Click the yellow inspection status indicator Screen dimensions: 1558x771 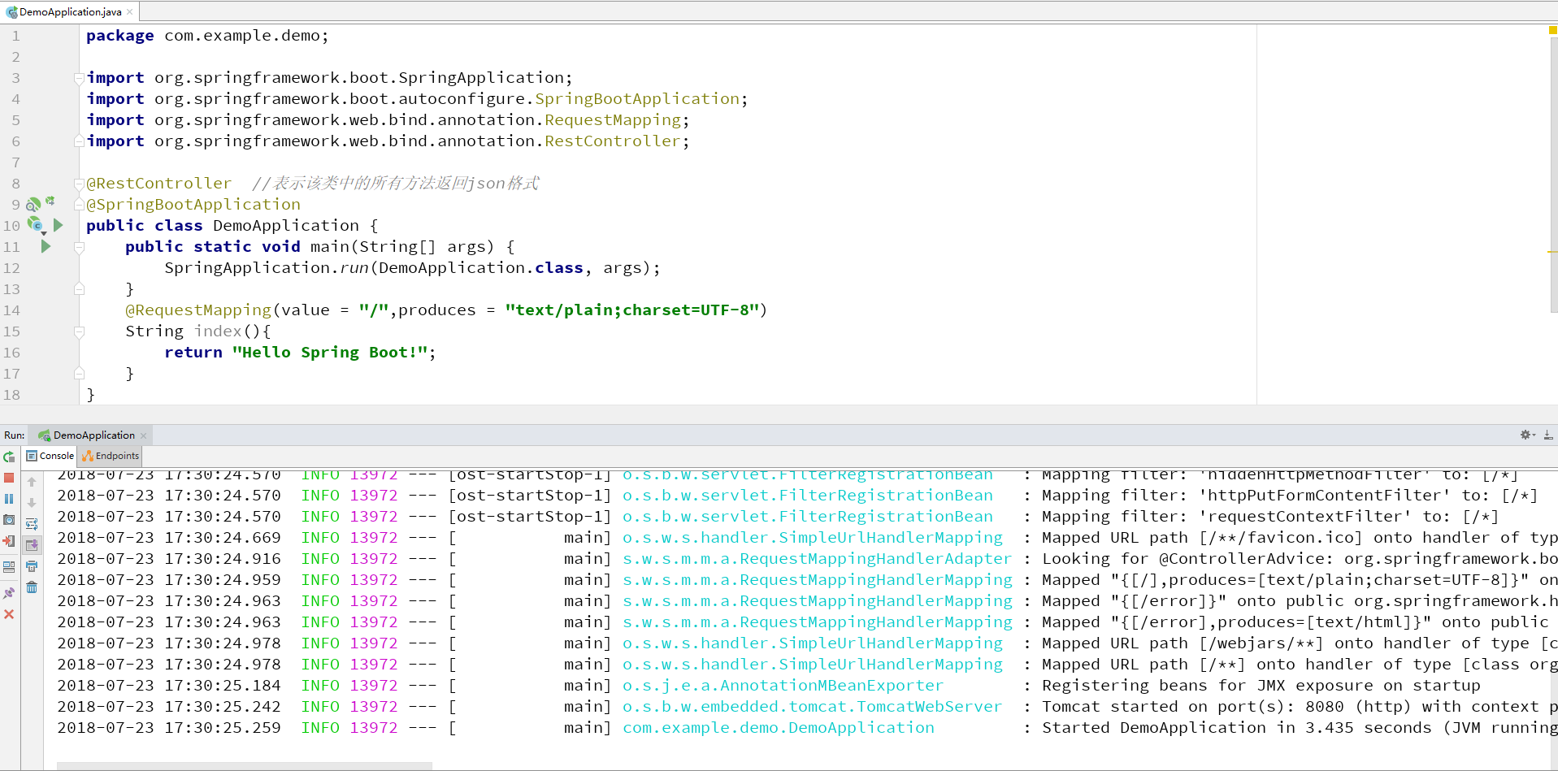click(x=1552, y=30)
